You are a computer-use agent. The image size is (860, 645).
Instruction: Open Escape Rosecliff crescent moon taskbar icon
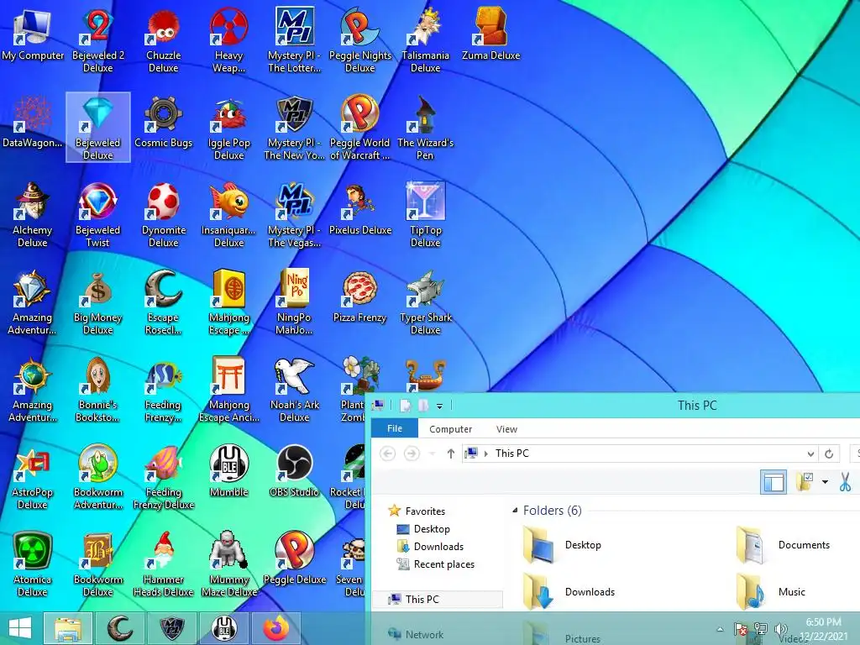coord(119,628)
